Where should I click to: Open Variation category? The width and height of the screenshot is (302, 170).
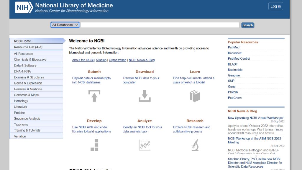pos(37,136)
